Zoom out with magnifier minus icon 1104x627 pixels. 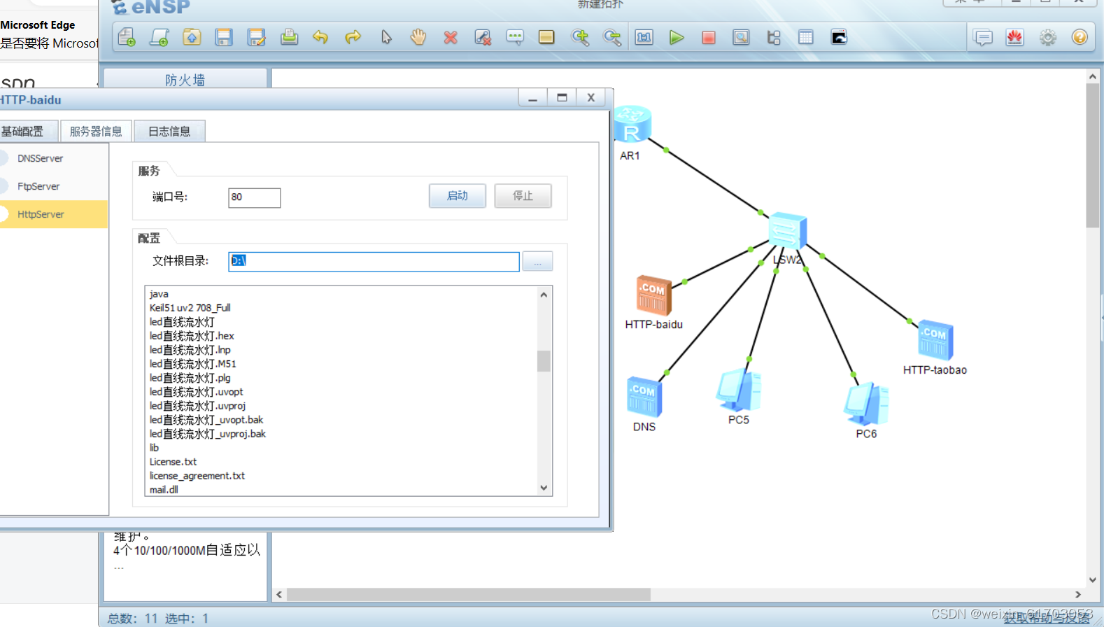(x=612, y=37)
